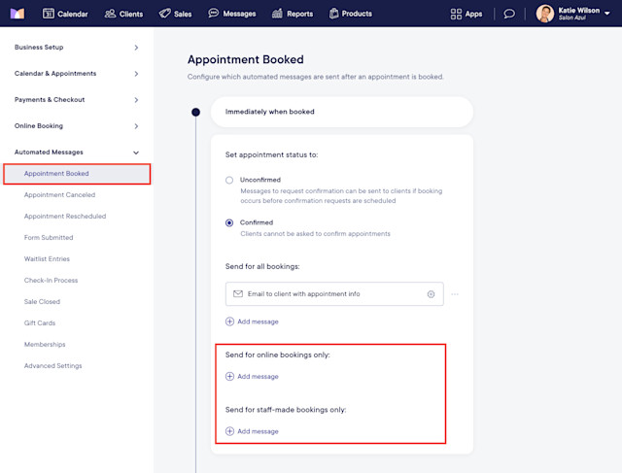Click the timeline dot beside Immediately when booked
The width and height of the screenshot is (622, 473).
click(195, 113)
